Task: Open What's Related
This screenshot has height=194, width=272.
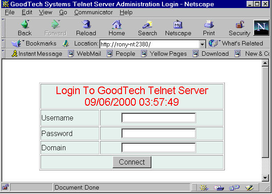Action: tap(236, 43)
